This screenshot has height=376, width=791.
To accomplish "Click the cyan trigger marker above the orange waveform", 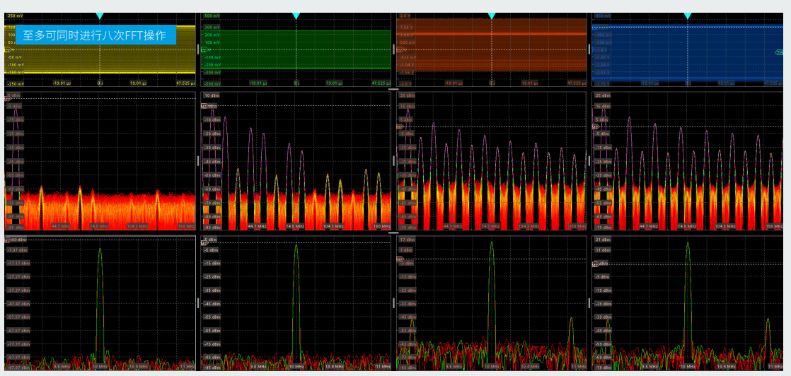I will pos(492,16).
